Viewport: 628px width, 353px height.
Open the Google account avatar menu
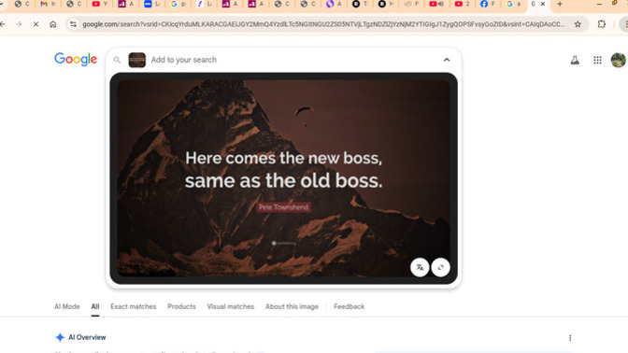click(x=618, y=60)
